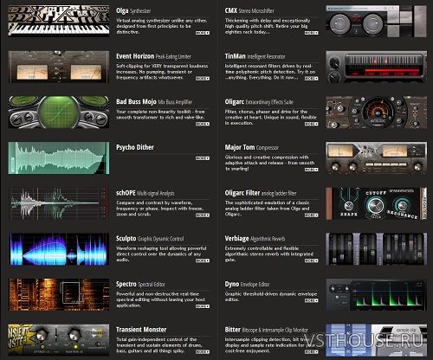Open the Major Tom compressor thumbnail

(377, 157)
